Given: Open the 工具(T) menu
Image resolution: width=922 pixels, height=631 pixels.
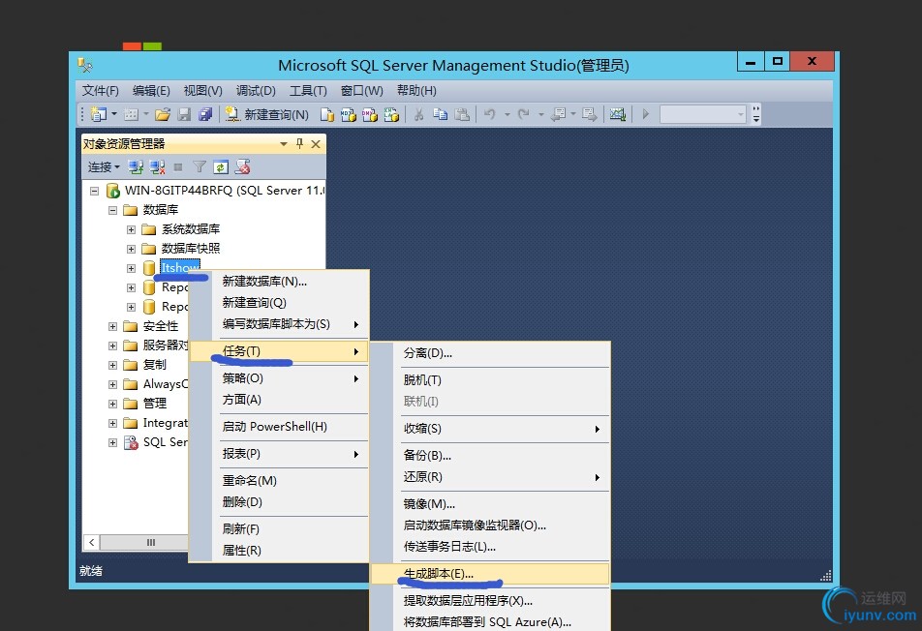Looking at the screenshot, I should [x=308, y=90].
